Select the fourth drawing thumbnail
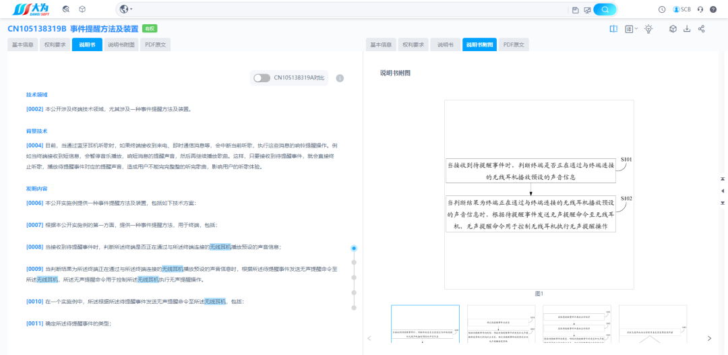The height and width of the screenshot is (355, 728). coord(653,324)
